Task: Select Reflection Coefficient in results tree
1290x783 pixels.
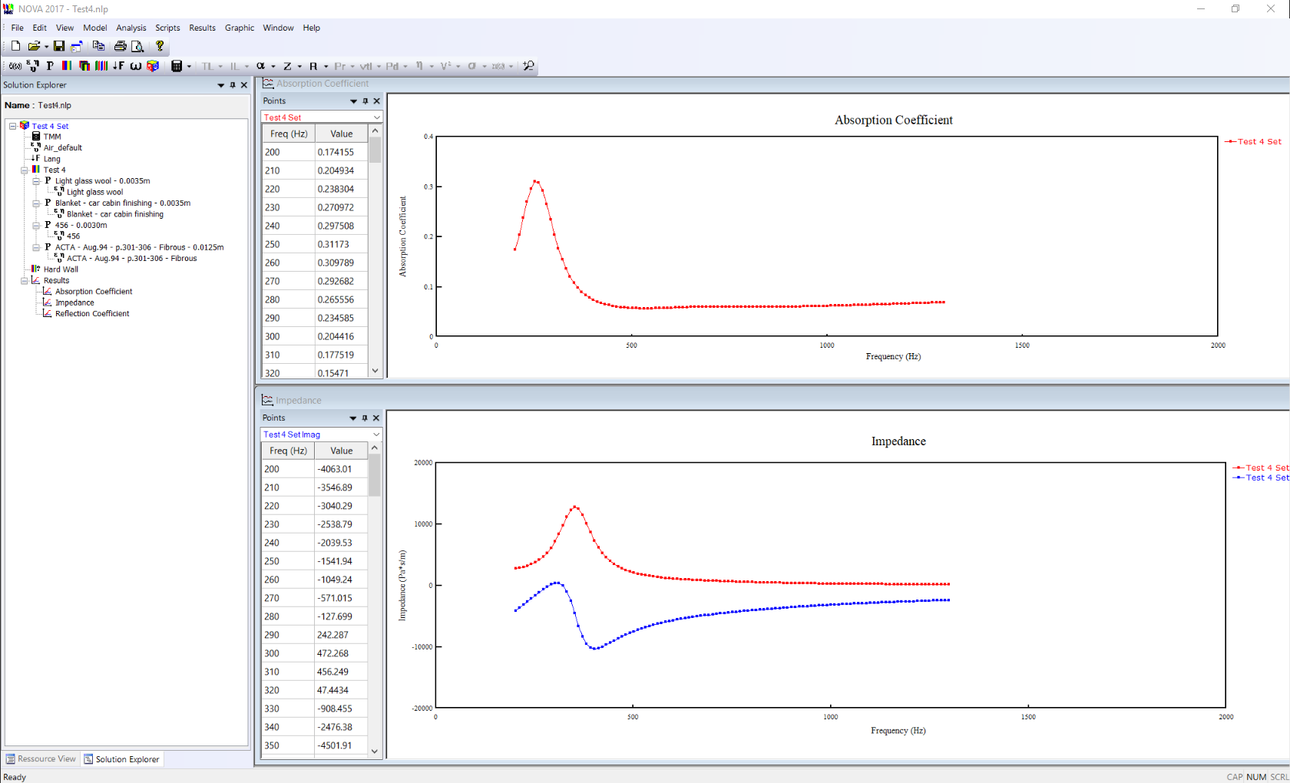Action: pos(92,314)
